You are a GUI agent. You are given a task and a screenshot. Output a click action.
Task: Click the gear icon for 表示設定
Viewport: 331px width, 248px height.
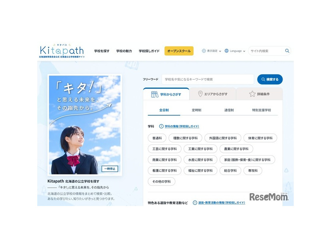click(x=204, y=51)
